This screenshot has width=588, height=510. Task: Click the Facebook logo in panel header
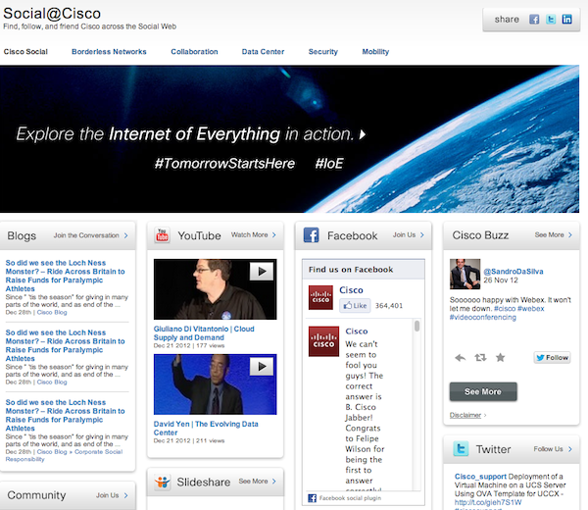coord(311,235)
